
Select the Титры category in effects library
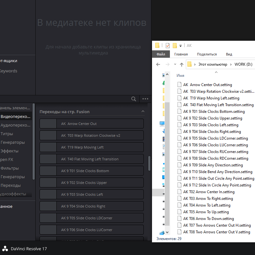pyautogui.click(x=8, y=134)
